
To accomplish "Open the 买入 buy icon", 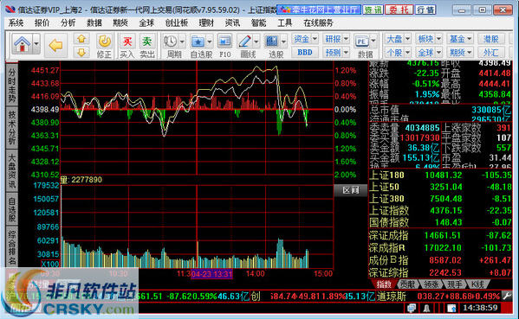I will click(127, 46).
